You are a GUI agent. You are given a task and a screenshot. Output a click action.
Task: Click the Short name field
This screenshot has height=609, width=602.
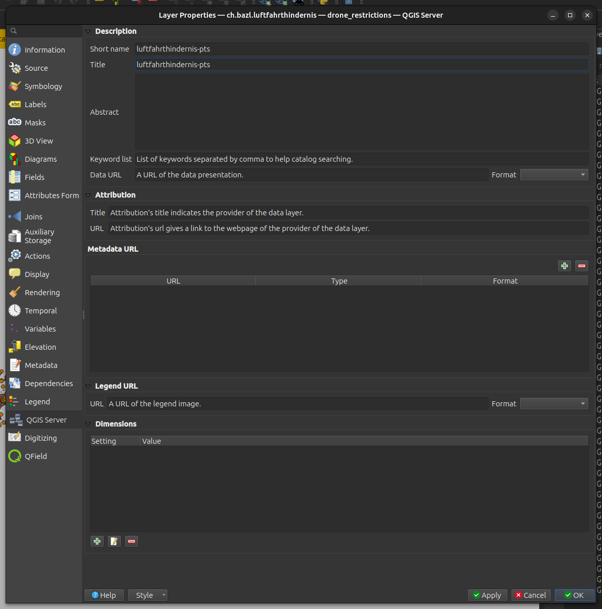point(362,49)
